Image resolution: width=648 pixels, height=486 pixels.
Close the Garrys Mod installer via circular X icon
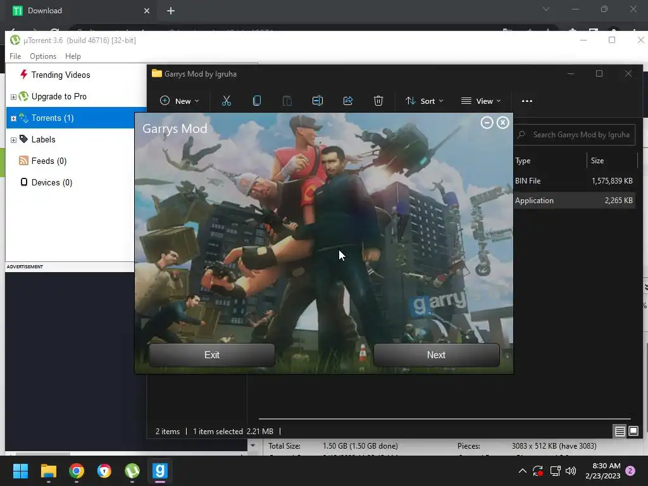[x=502, y=123]
